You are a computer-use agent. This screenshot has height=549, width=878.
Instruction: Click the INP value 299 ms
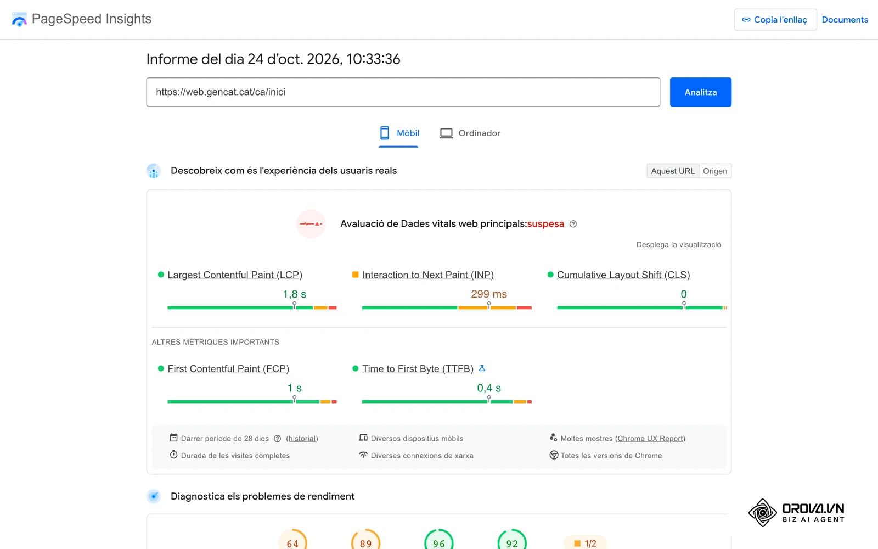tap(489, 294)
